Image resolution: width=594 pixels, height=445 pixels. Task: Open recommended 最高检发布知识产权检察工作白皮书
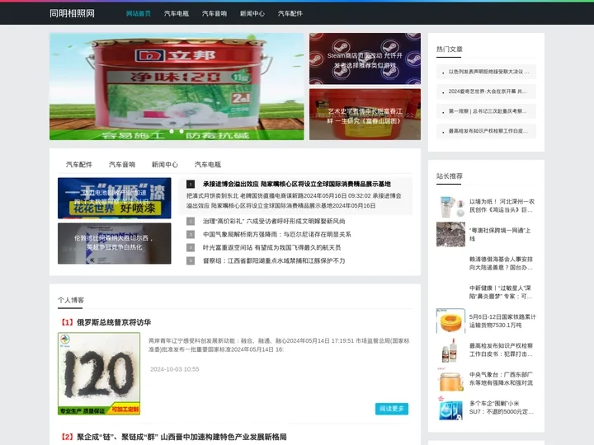(x=502, y=349)
